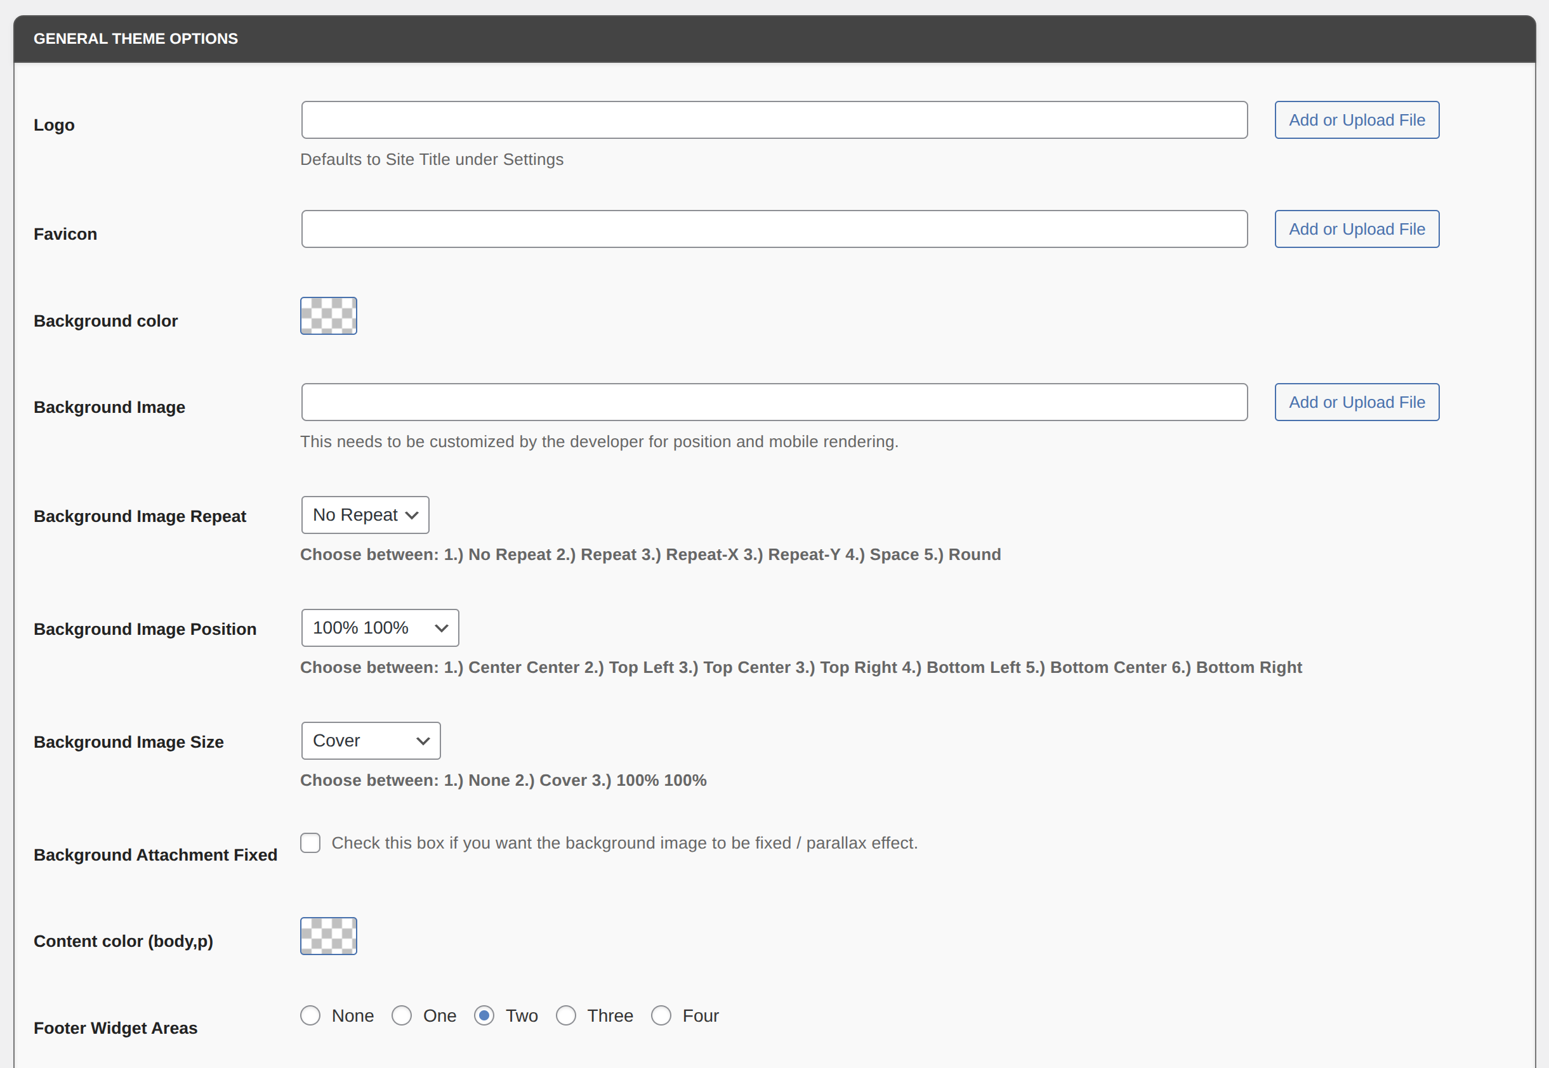Select the Three footer widget radio
The image size is (1549, 1068).
[x=565, y=1016]
